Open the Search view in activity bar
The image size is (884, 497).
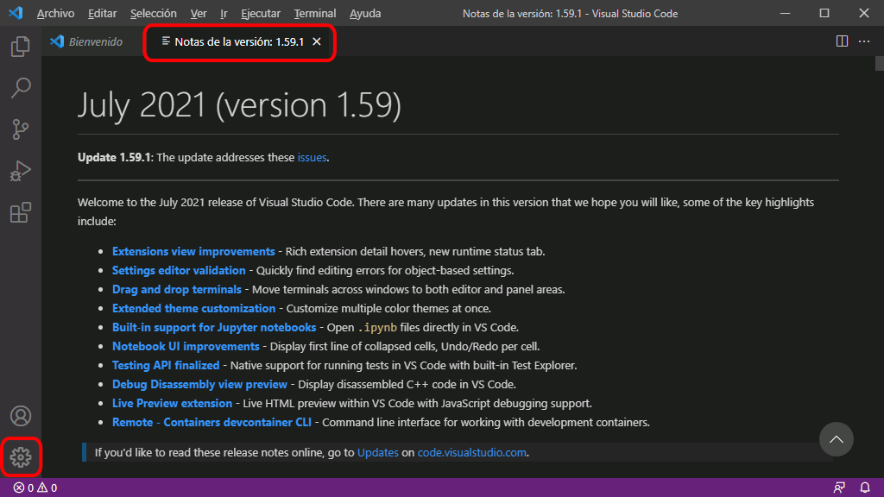[21, 88]
